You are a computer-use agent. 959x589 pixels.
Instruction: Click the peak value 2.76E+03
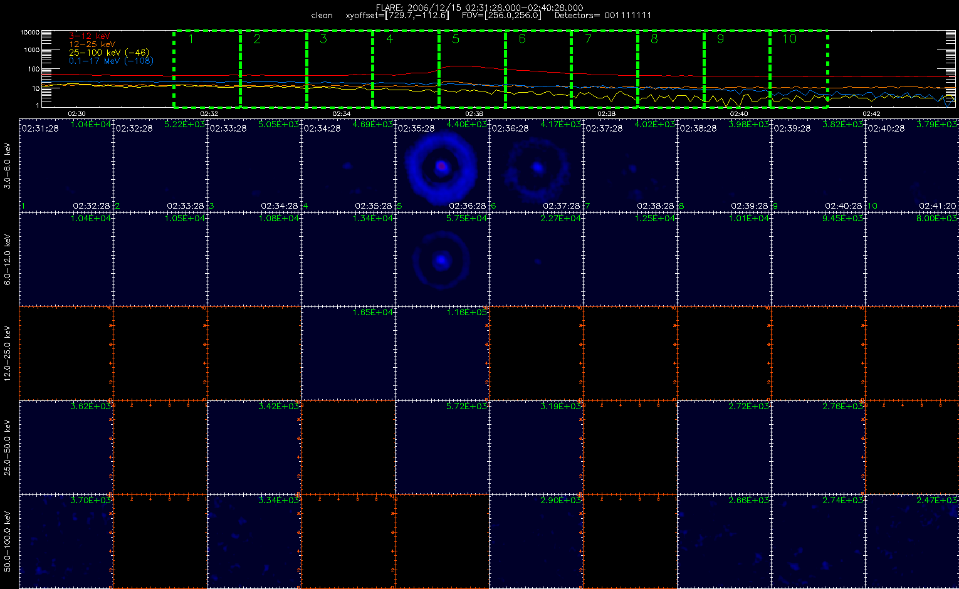843,407
